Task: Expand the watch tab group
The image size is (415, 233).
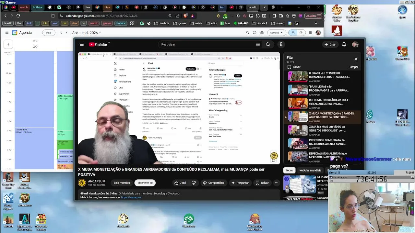Action: tap(24, 7)
